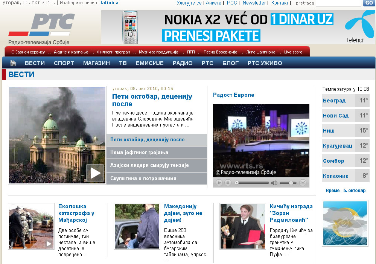This screenshot has height=264, width=376.
Task: Open the Анкете polls link
Action: [213, 3]
